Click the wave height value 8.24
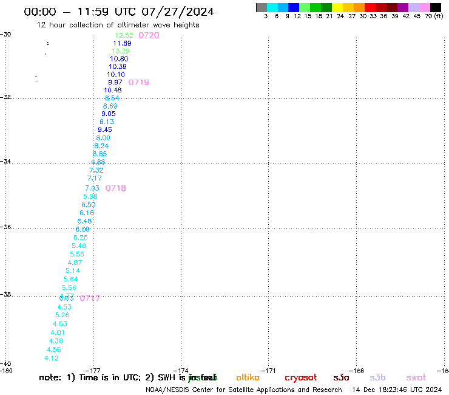The height and width of the screenshot is (395, 449). point(101,146)
